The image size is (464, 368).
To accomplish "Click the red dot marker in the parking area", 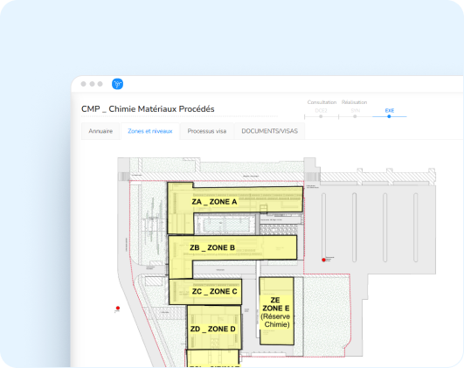I will [323, 260].
